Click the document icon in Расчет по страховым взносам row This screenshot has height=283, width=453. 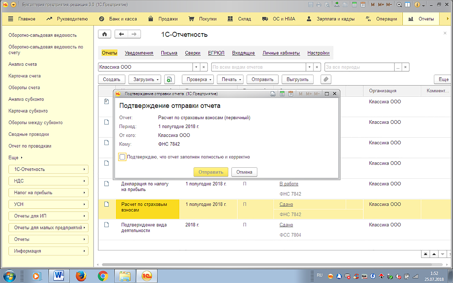[x=106, y=204]
